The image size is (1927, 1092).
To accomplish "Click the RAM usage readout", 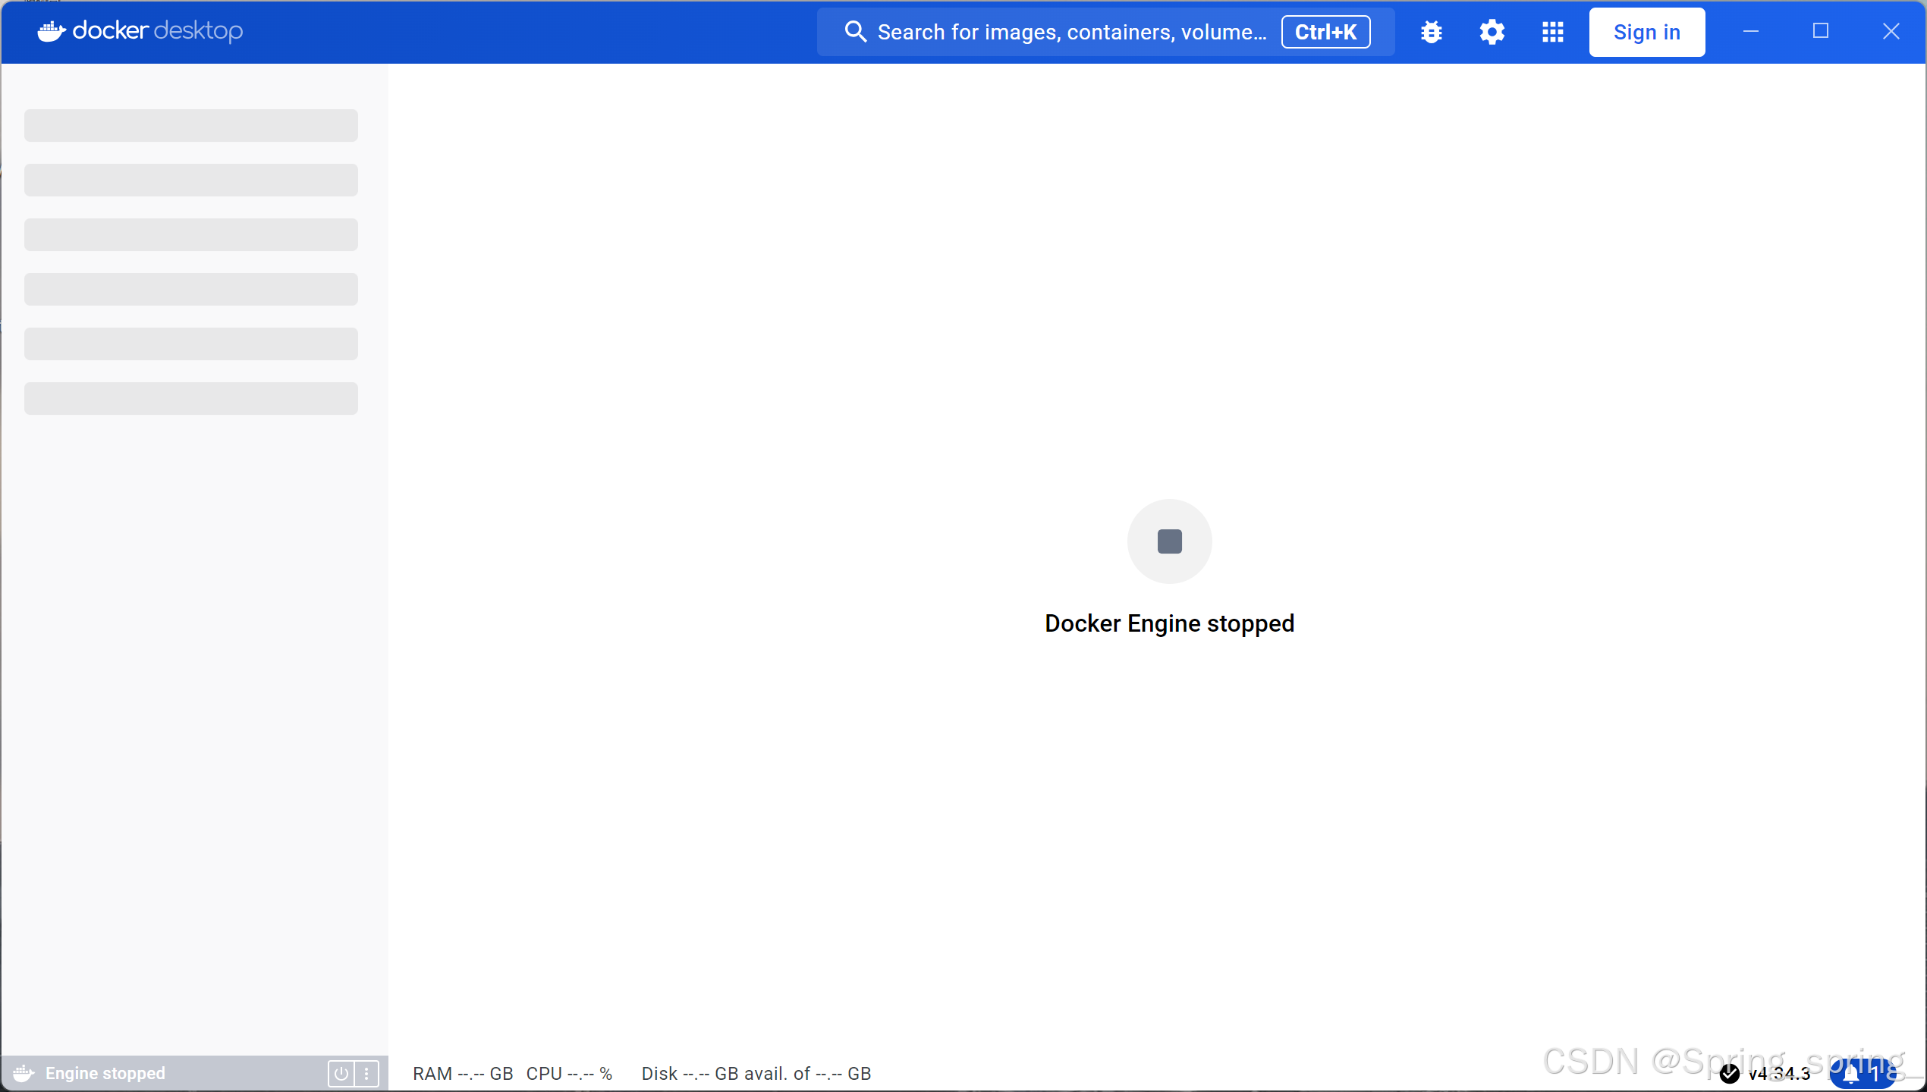I will click(463, 1074).
